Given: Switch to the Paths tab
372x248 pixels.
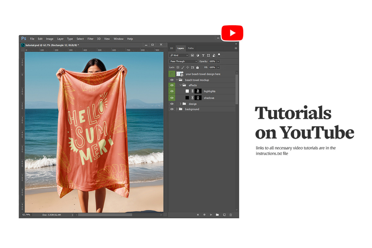Looking at the screenshot, I should (191, 48).
